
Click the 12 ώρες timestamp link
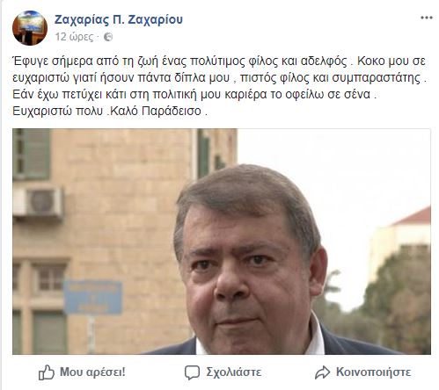coord(74,37)
